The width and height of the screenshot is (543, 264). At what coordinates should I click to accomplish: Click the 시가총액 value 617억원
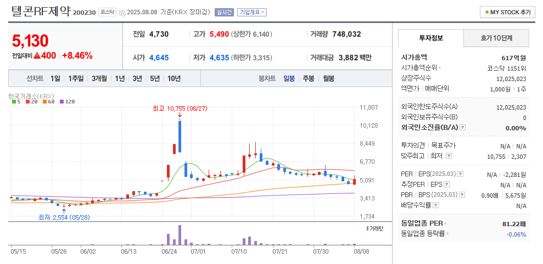tap(513, 58)
